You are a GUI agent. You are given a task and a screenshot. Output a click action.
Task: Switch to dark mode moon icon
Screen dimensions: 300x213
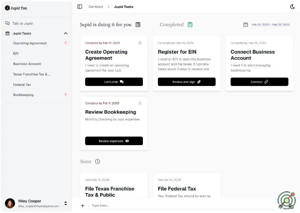coord(292,7)
